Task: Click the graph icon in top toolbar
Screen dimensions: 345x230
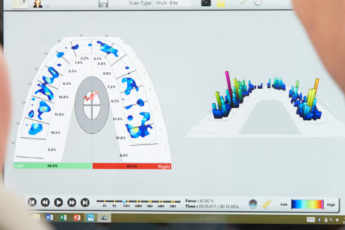Action: click(243, 3)
